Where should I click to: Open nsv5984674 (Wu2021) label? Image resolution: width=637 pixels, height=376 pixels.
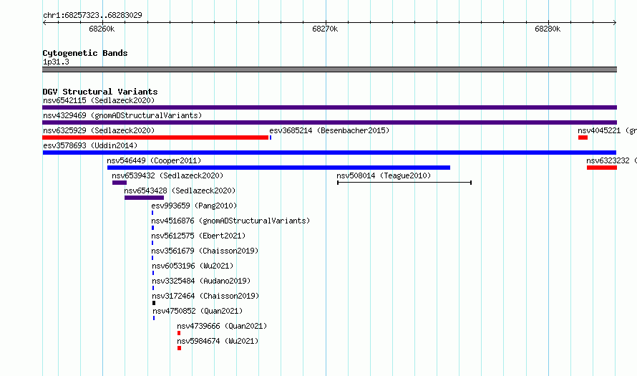(218, 341)
